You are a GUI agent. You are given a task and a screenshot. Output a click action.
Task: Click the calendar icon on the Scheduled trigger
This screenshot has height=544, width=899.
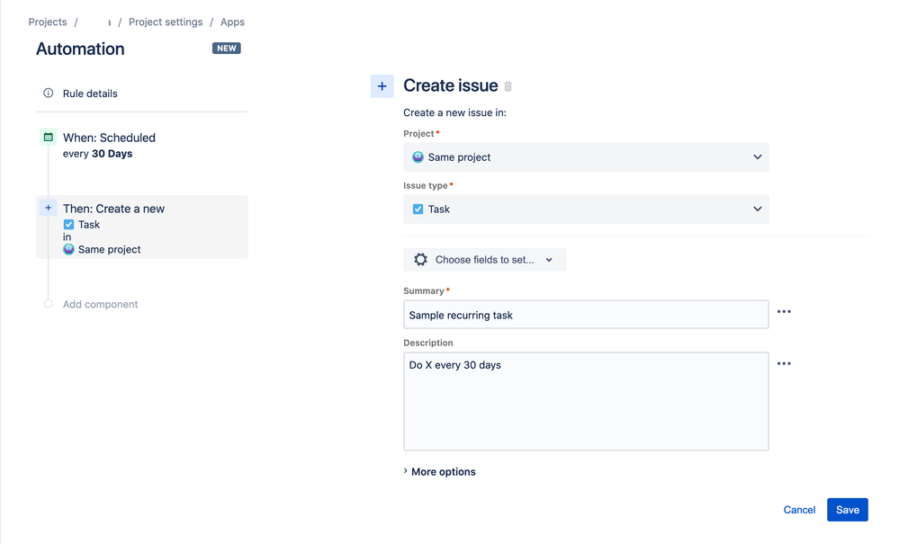click(48, 137)
